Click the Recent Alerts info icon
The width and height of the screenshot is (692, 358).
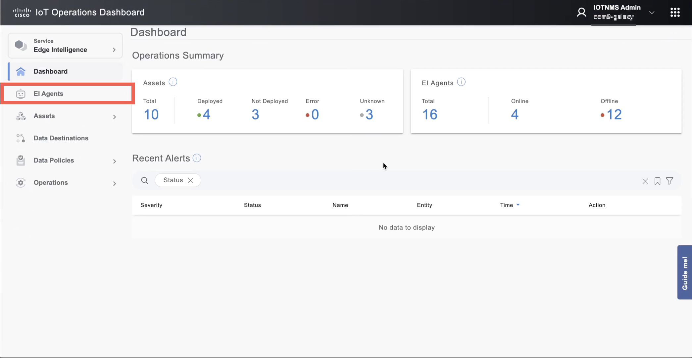coord(197,158)
